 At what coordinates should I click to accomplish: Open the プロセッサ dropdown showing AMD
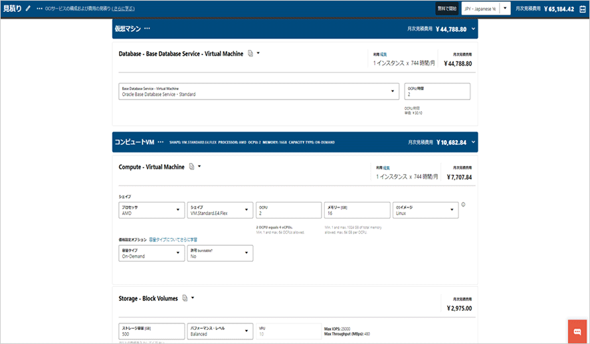(151, 210)
